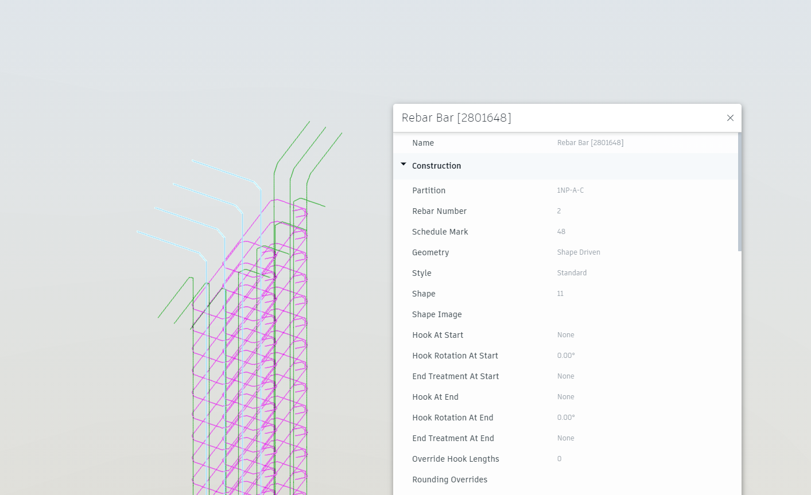Select the End Treatment At Start row
This screenshot has height=495, width=811.
tap(565, 376)
